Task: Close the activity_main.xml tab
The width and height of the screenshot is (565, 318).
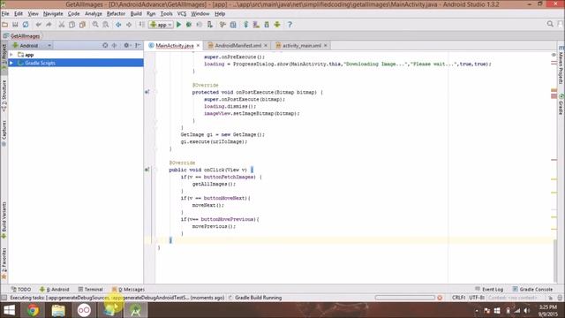Action: coord(326,45)
